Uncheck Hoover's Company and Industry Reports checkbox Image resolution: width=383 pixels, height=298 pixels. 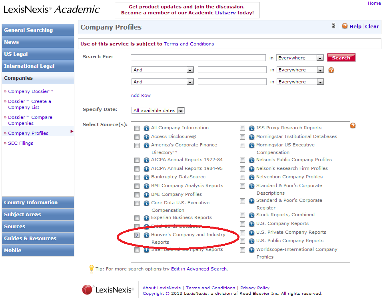coord(137,235)
